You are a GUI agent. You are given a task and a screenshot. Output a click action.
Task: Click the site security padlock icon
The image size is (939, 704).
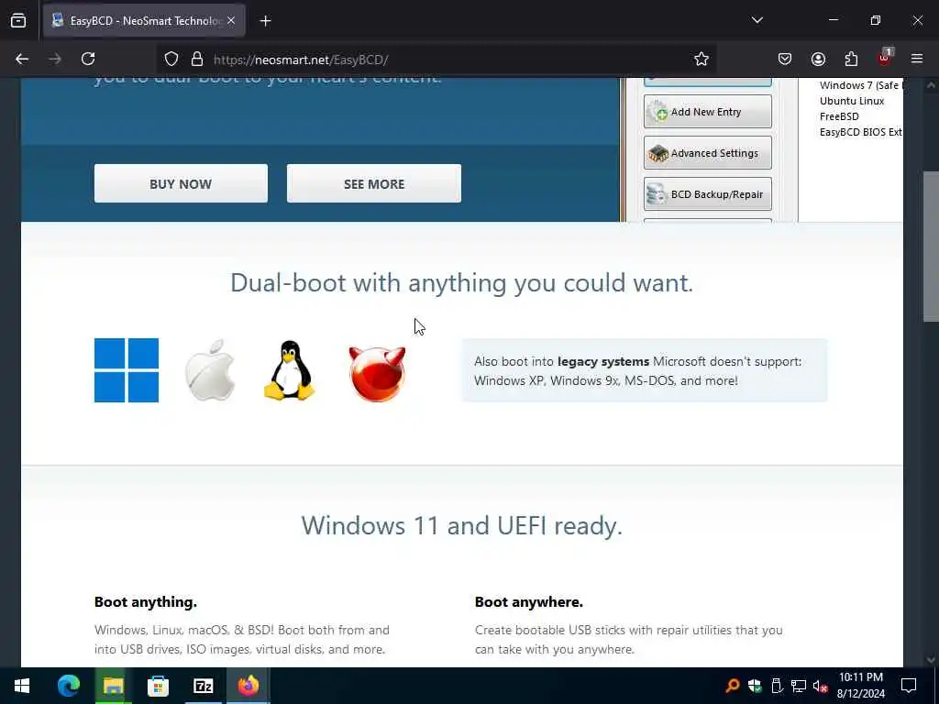point(197,60)
